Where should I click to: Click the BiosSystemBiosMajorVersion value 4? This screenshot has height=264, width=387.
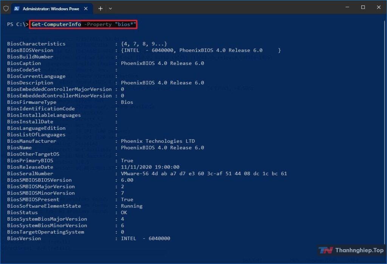tap(122, 219)
